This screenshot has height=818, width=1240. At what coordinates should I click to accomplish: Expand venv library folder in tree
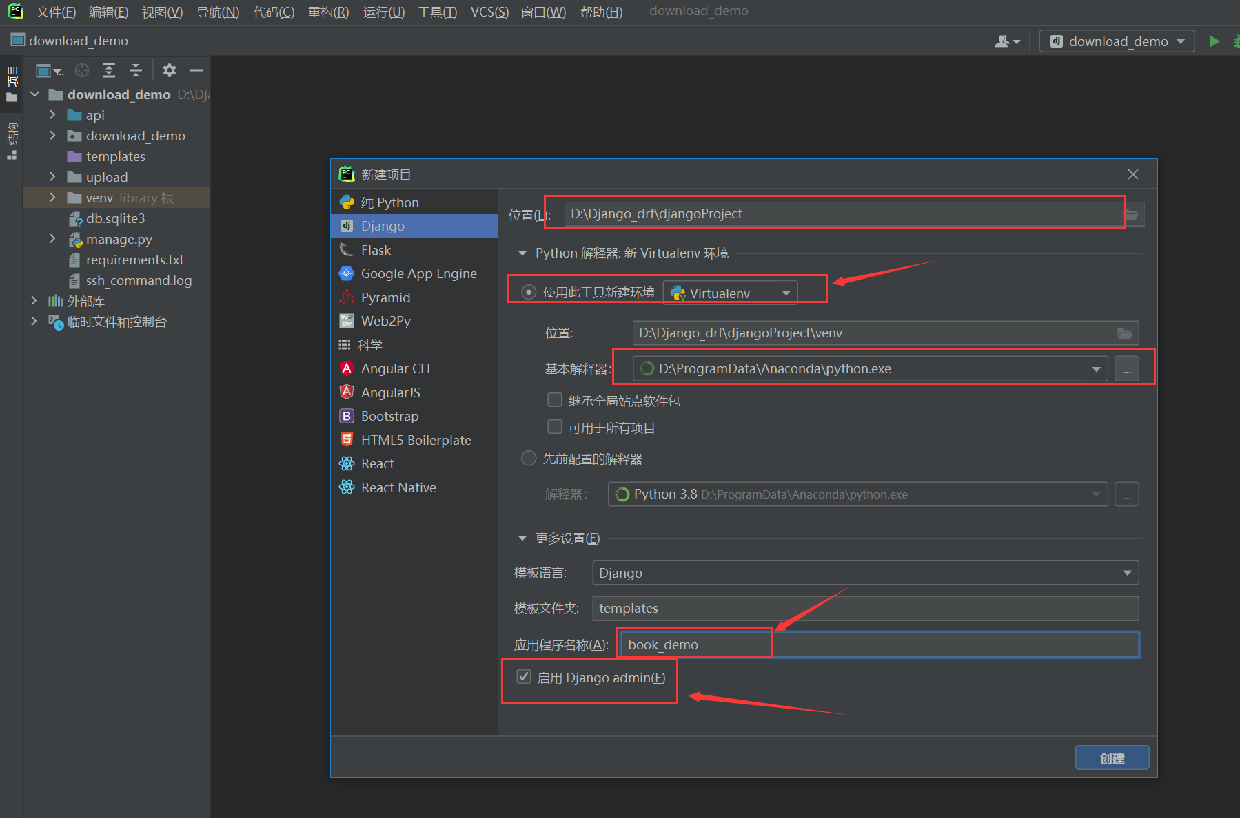(x=52, y=198)
